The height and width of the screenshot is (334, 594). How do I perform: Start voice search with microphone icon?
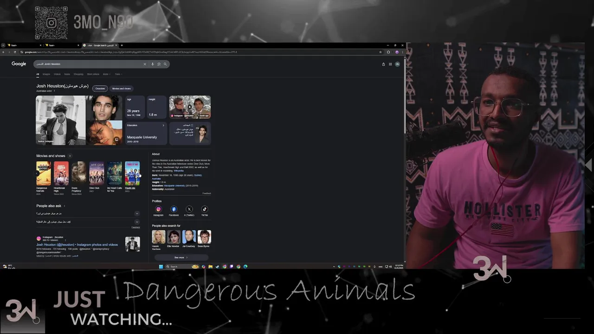[x=152, y=64]
